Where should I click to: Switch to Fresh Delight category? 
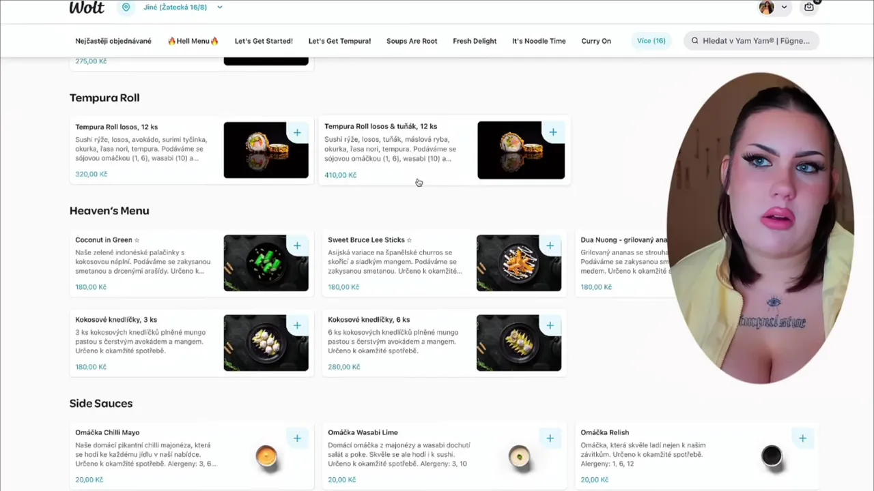point(475,41)
